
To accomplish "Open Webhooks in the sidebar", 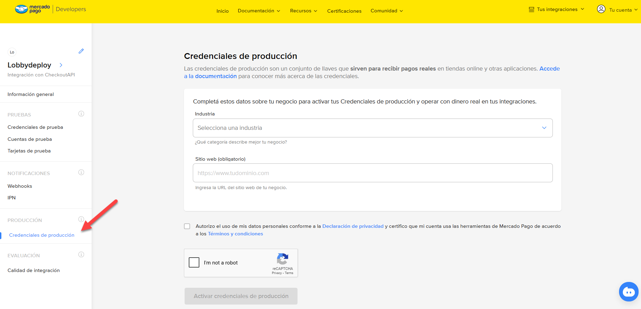I will [20, 186].
